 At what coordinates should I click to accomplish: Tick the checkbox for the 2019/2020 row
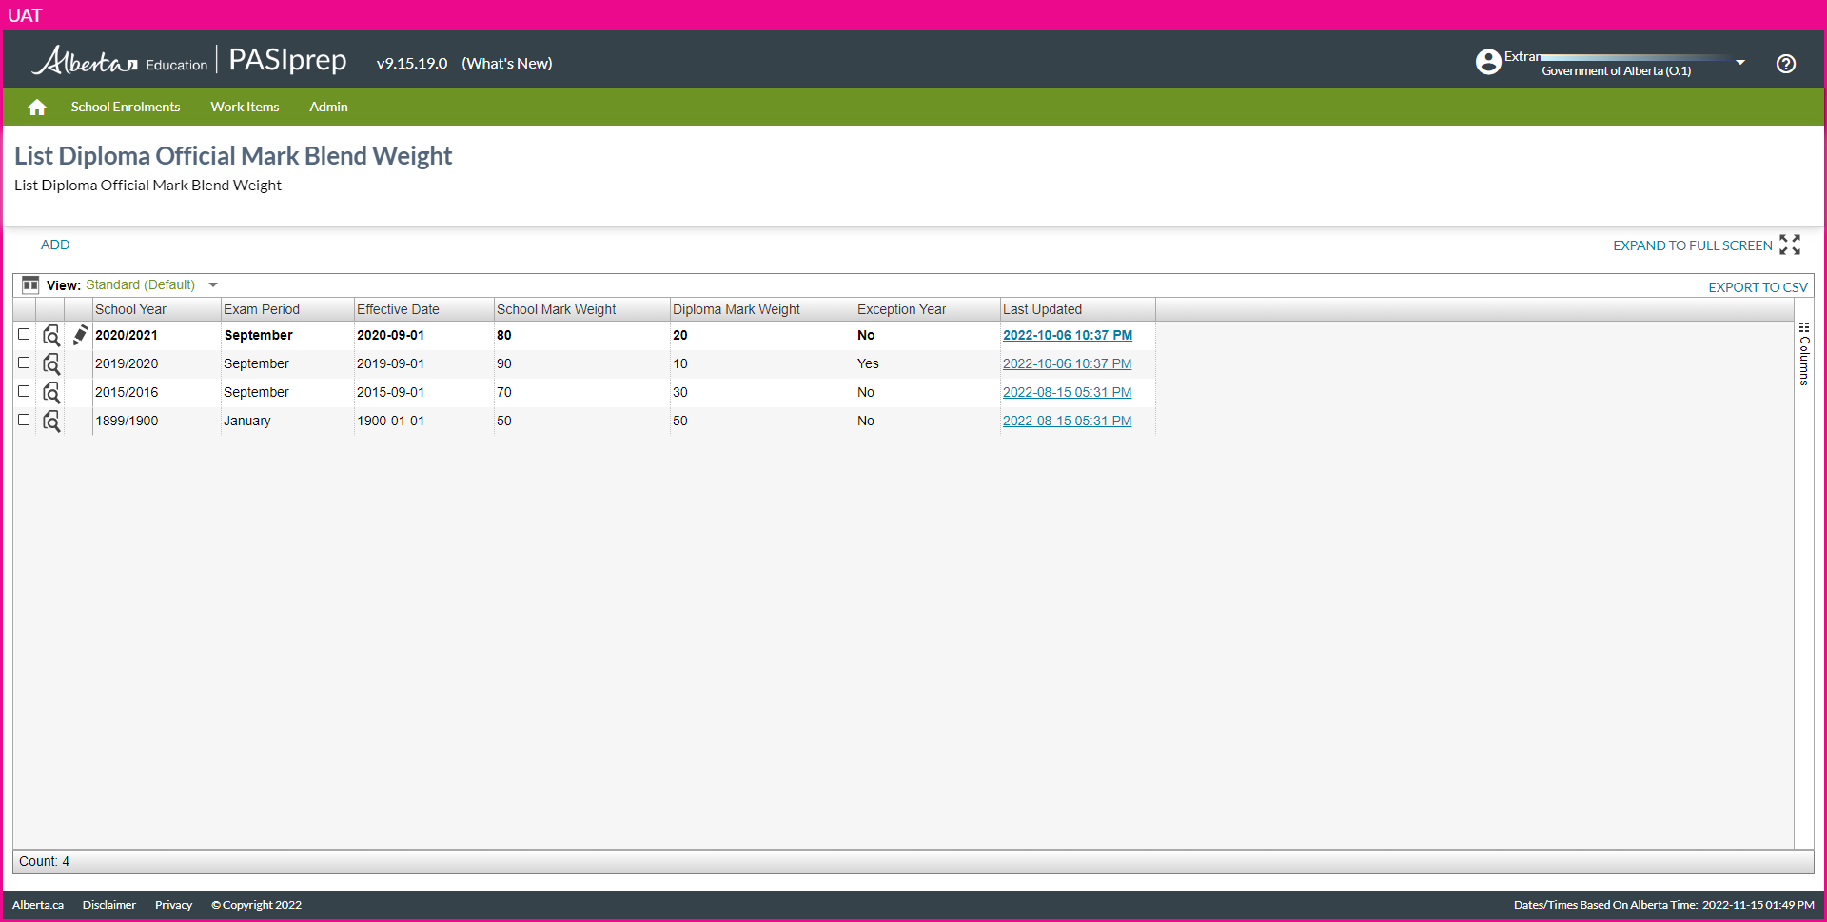click(x=24, y=363)
